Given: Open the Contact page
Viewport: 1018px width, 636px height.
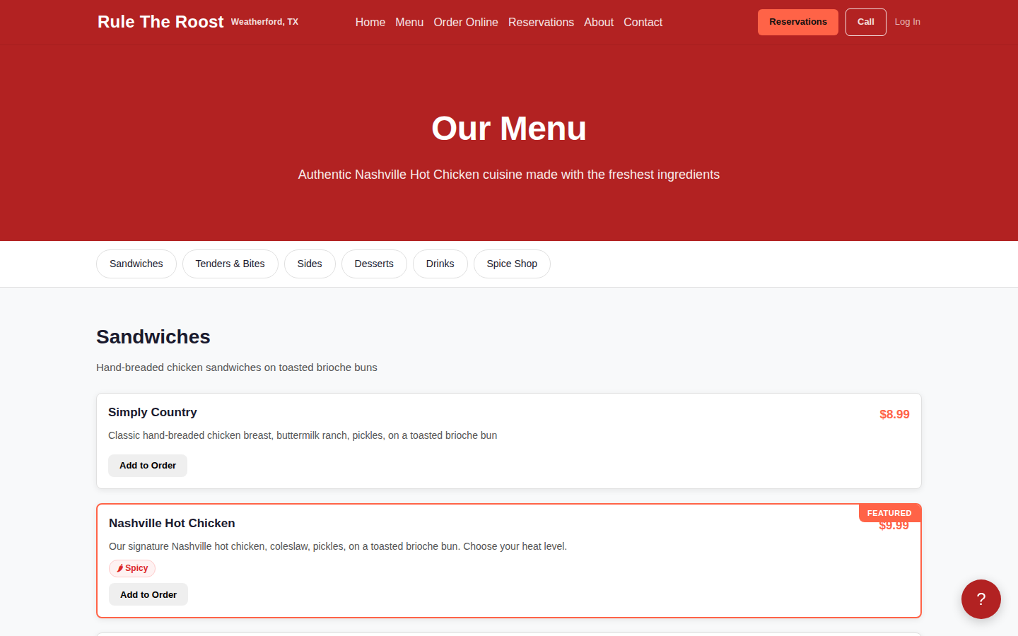Looking at the screenshot, I should (643, 22).
